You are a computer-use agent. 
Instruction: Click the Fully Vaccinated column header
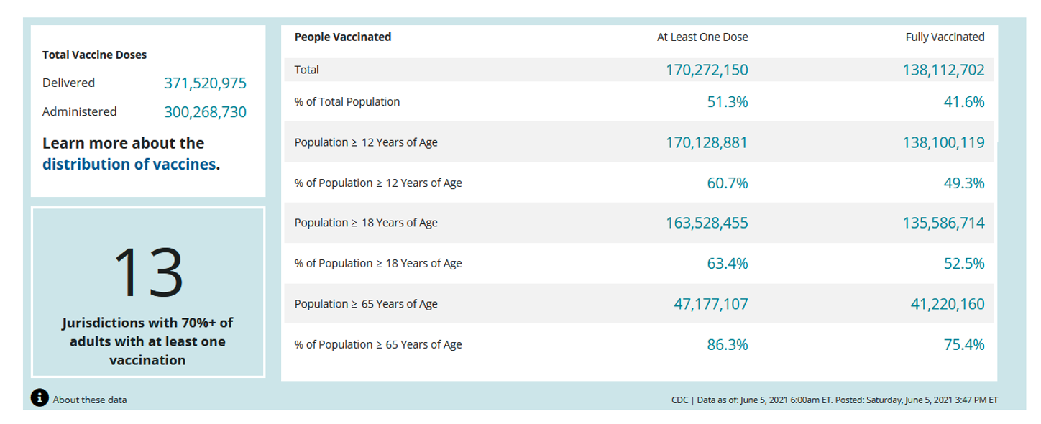pyautogui.click(x=945, y=37)
